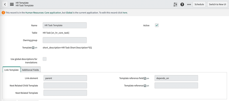
Task: Click the Link element field containing parent
Action: pos(65,78)
